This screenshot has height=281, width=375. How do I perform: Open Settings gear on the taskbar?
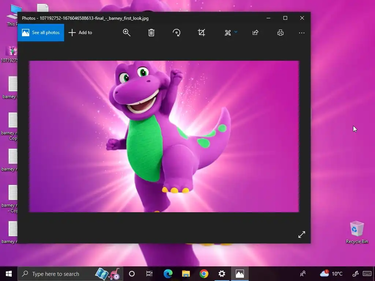coord(222,274)
